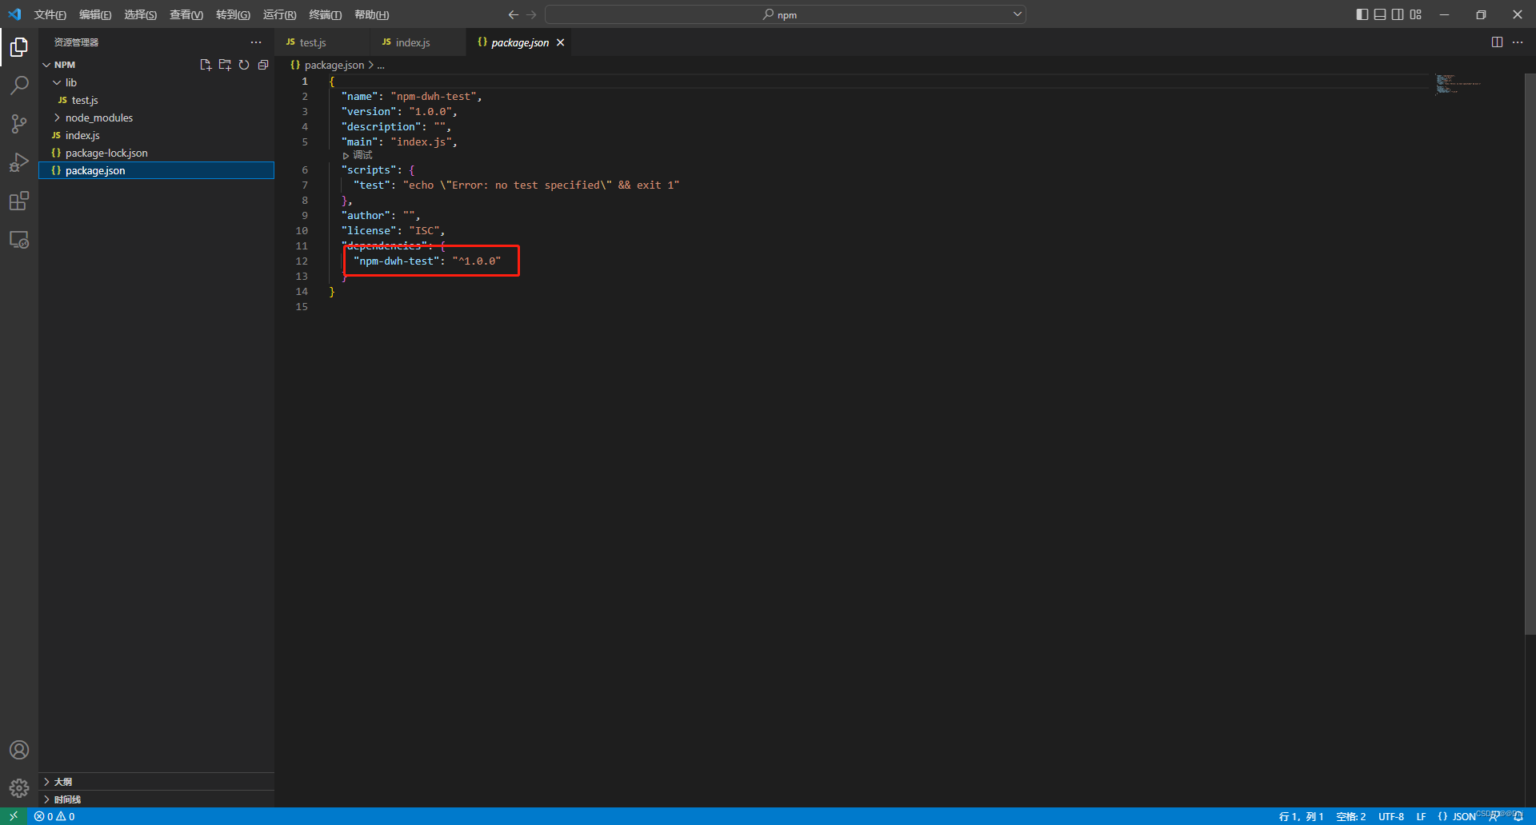The width and height of the screenshot is (1536, 825).
Task: Open the Source Control view
Action: pos(19,123)
